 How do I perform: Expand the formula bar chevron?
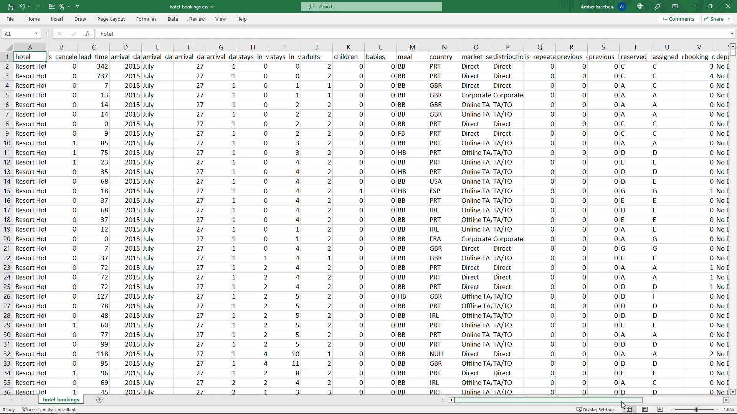[731, 34]
